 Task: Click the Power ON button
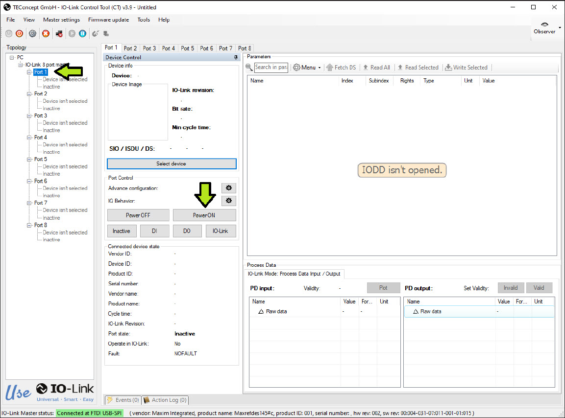tap(204, 215)
